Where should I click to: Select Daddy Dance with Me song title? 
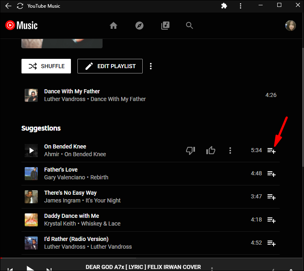(71, 216)
